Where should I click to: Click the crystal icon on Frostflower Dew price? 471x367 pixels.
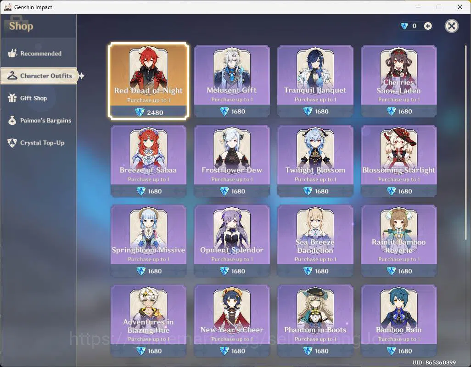click(x=224, y=191)
